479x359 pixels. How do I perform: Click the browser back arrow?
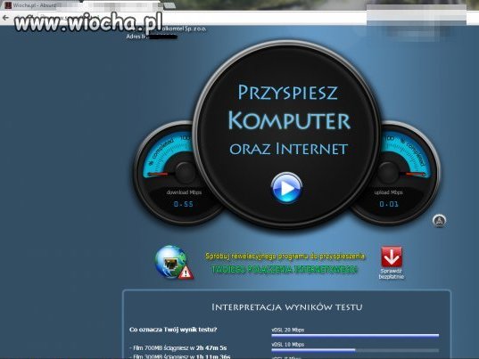[x=5, y=18]
